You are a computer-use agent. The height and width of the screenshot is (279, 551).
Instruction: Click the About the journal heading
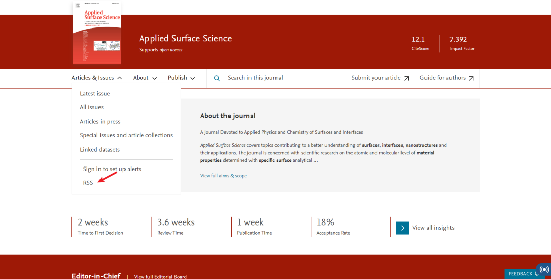click(x=228, y=116)
